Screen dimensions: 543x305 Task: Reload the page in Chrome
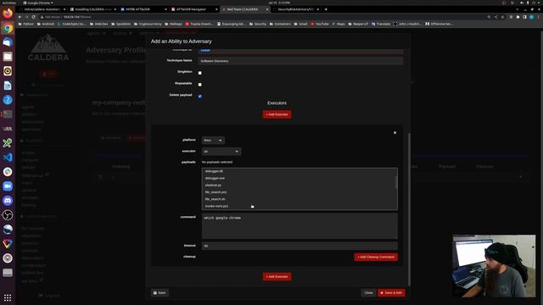point(34,17)
